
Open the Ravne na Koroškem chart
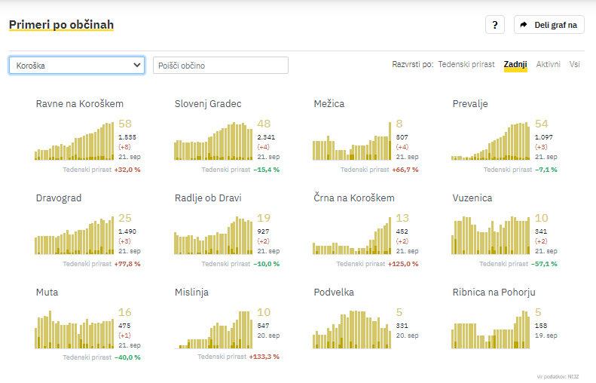coord(75,141)
